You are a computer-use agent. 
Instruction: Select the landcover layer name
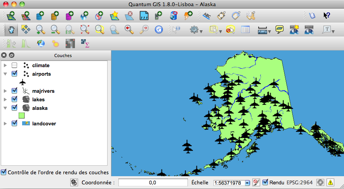(x=44, y=123)
